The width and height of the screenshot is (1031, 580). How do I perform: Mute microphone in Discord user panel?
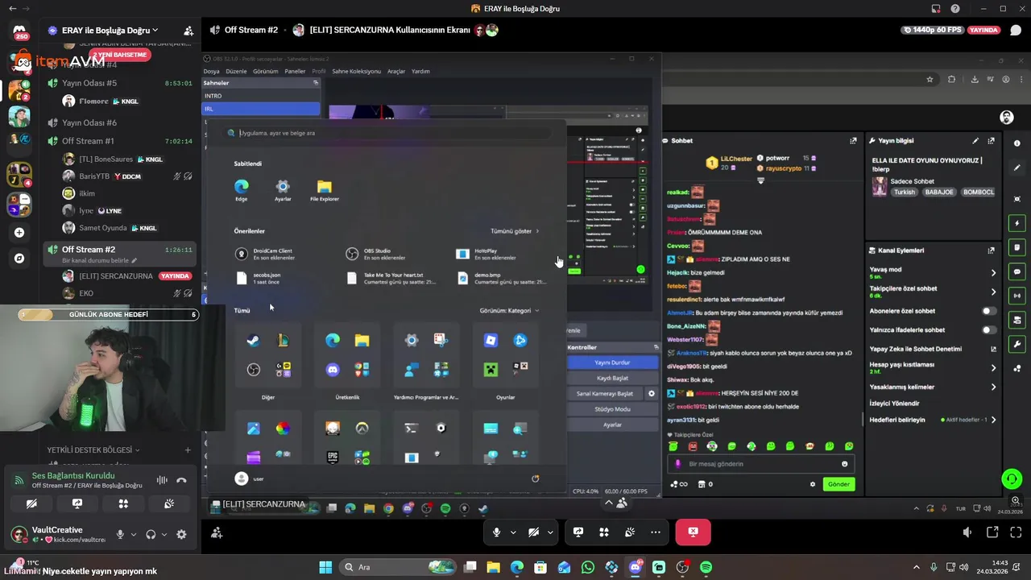[120, 534]
